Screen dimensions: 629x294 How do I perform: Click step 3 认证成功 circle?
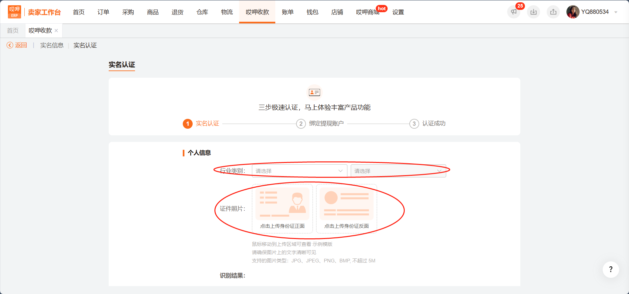(414, 124)
